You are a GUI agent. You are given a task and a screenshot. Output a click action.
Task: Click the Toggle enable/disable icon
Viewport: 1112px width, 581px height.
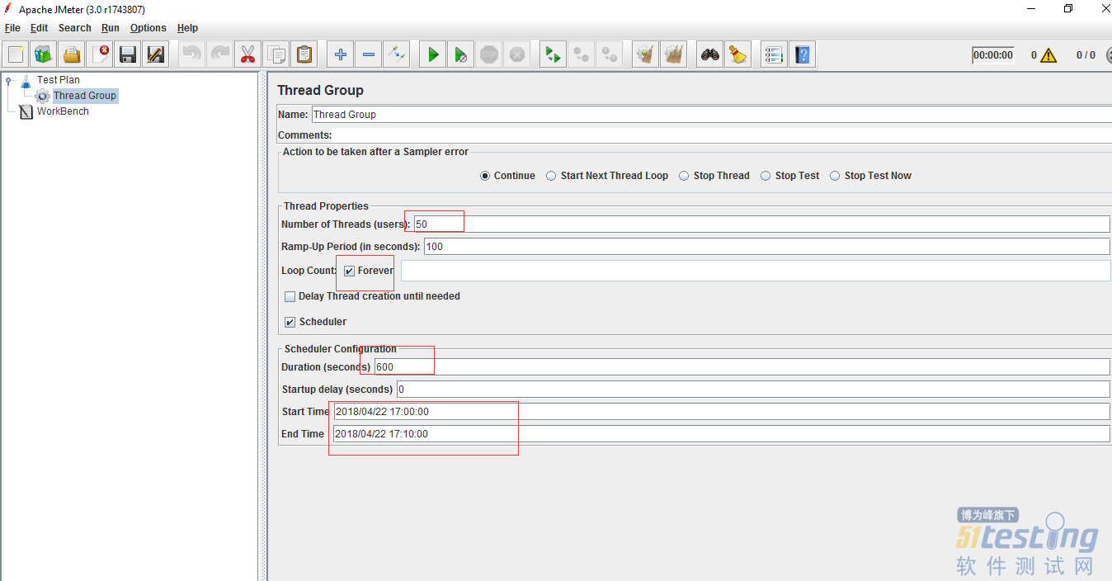coord(397,55)
